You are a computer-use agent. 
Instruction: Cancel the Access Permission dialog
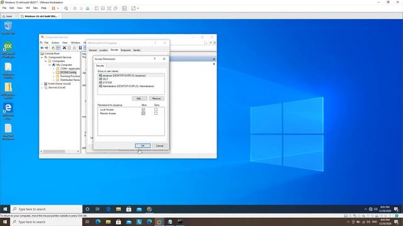coord(159,146)
